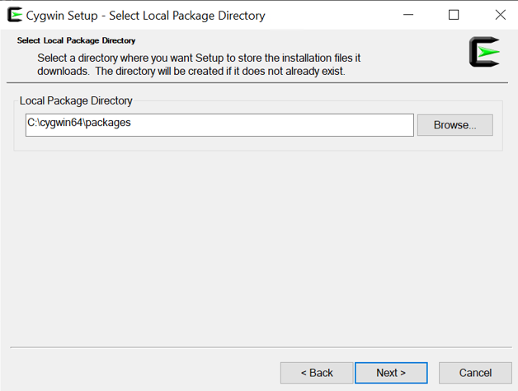Viewport: 518px width, 391px height.
Task: Go back with the < Back button
Action: [x=317, y=373]
